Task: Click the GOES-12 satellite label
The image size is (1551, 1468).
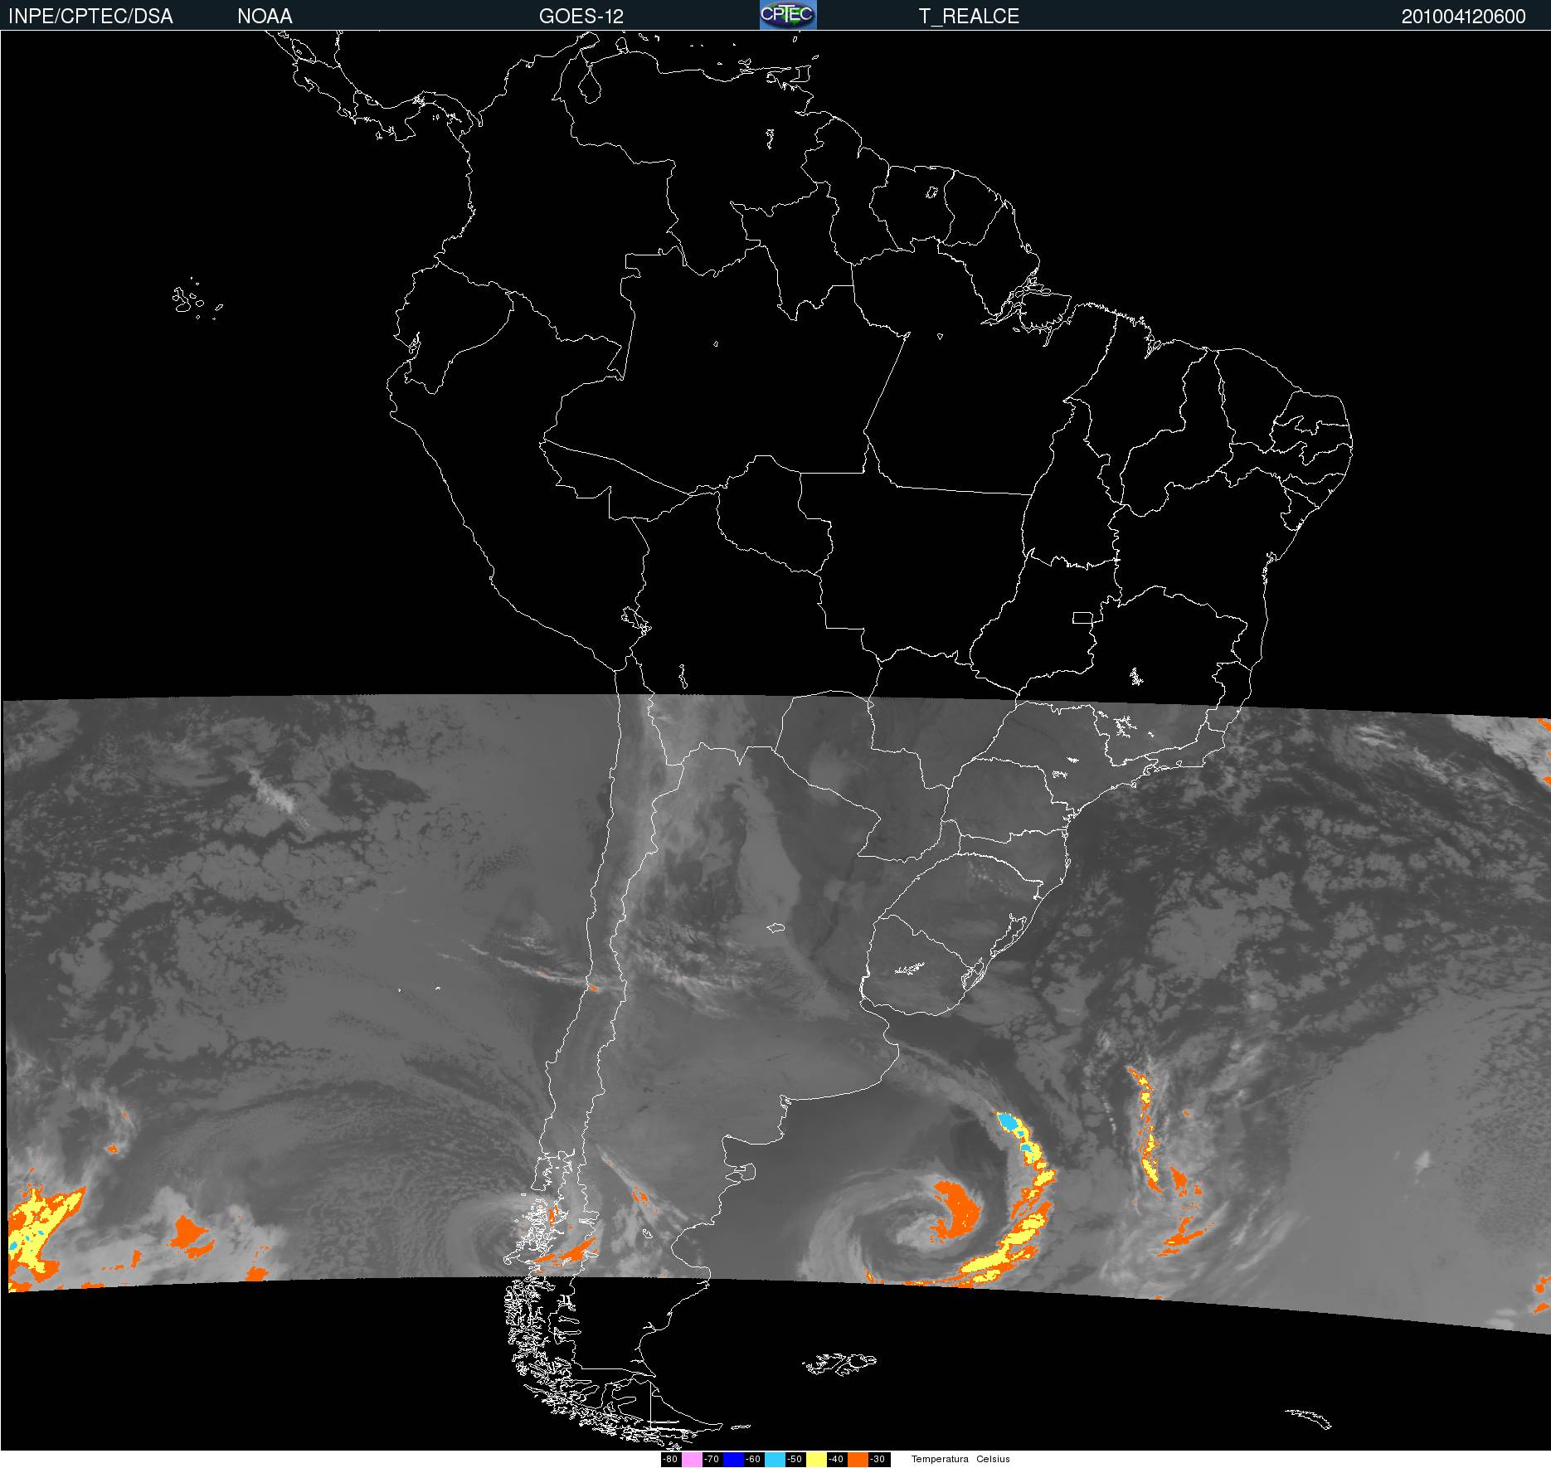Action: click(x=581, y=16)
